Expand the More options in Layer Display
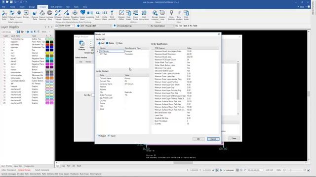Image resolution: width=316 pixels, height=177 pixels. [x=45, y=32]
